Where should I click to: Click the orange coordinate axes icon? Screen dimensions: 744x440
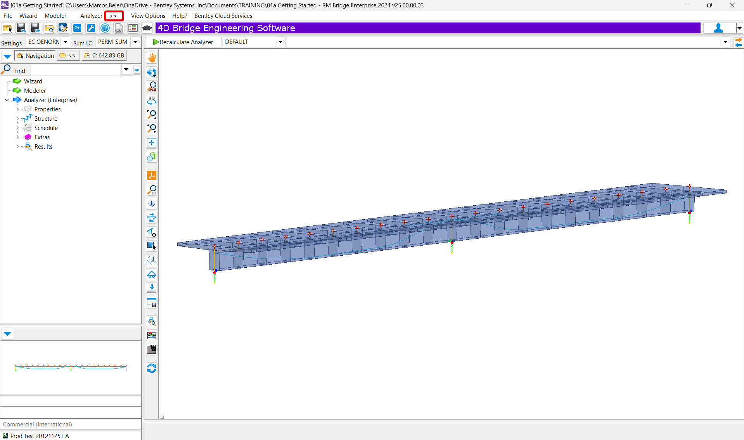(x=152, y=175)
